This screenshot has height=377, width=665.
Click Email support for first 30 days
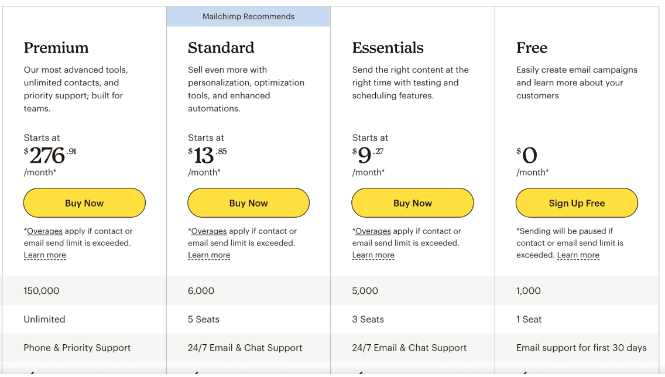pos(581,348)
